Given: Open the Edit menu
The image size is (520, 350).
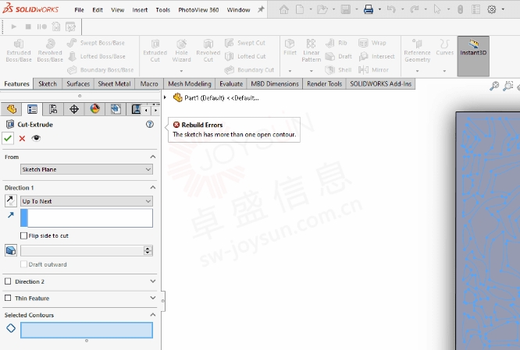Looking at the screenshot, I should coord(98,10).
